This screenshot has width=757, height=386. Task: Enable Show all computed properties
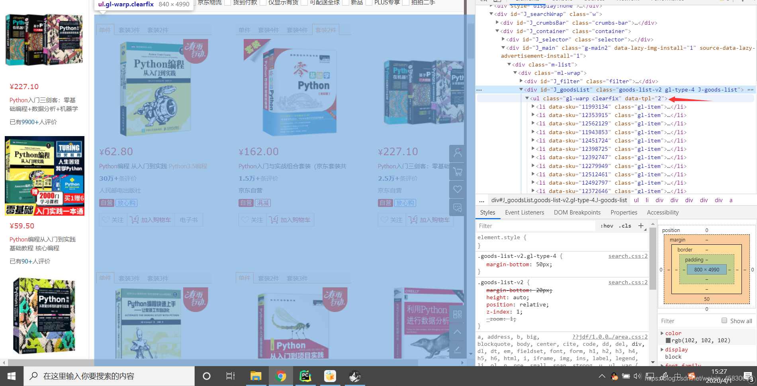click(724, 321)
